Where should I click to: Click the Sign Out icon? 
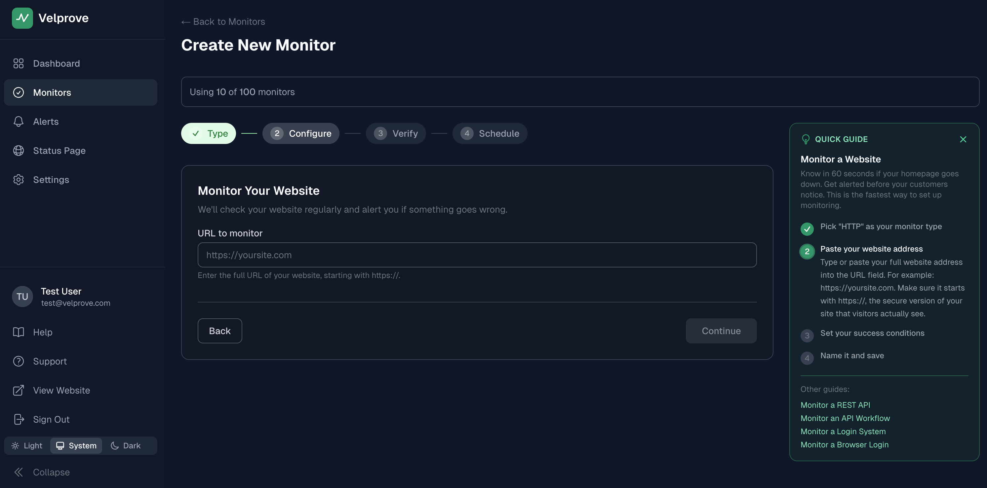coord(19,420)
